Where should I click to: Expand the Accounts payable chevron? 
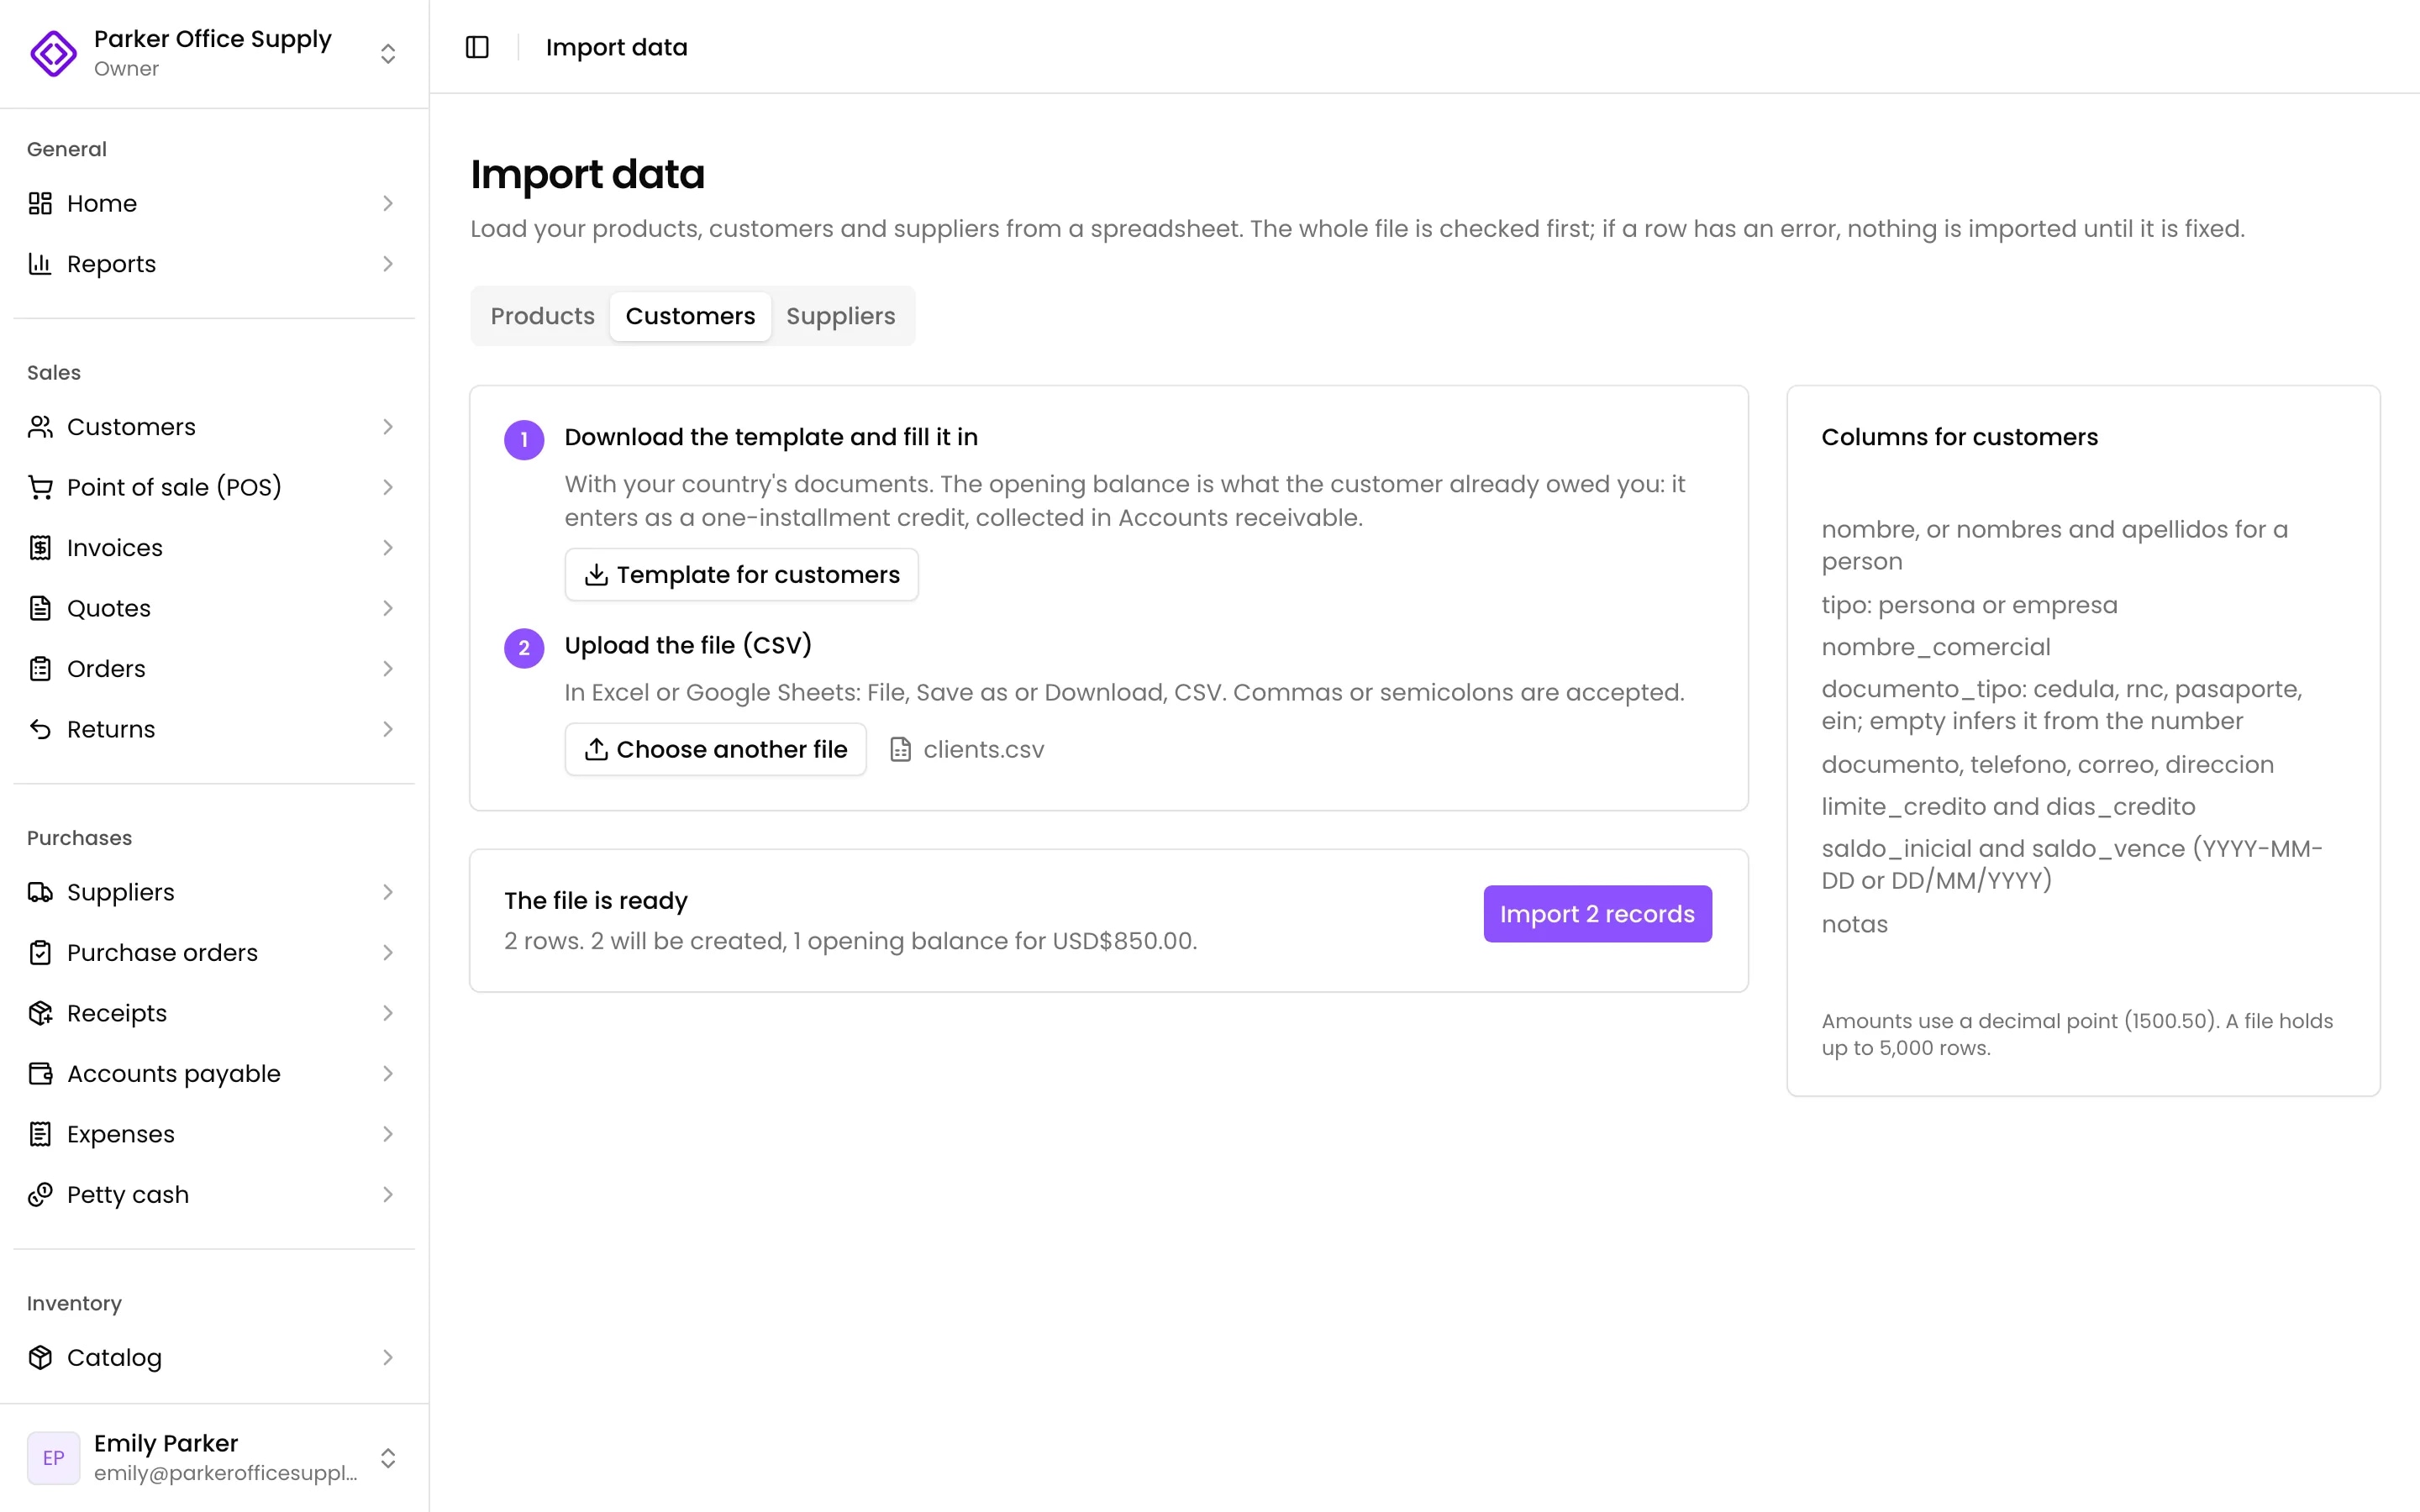[x=388, y=1074]
